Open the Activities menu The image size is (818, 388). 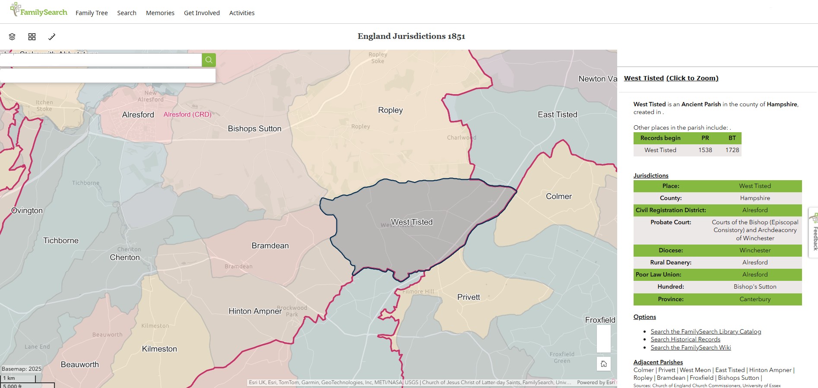(242, 13)
